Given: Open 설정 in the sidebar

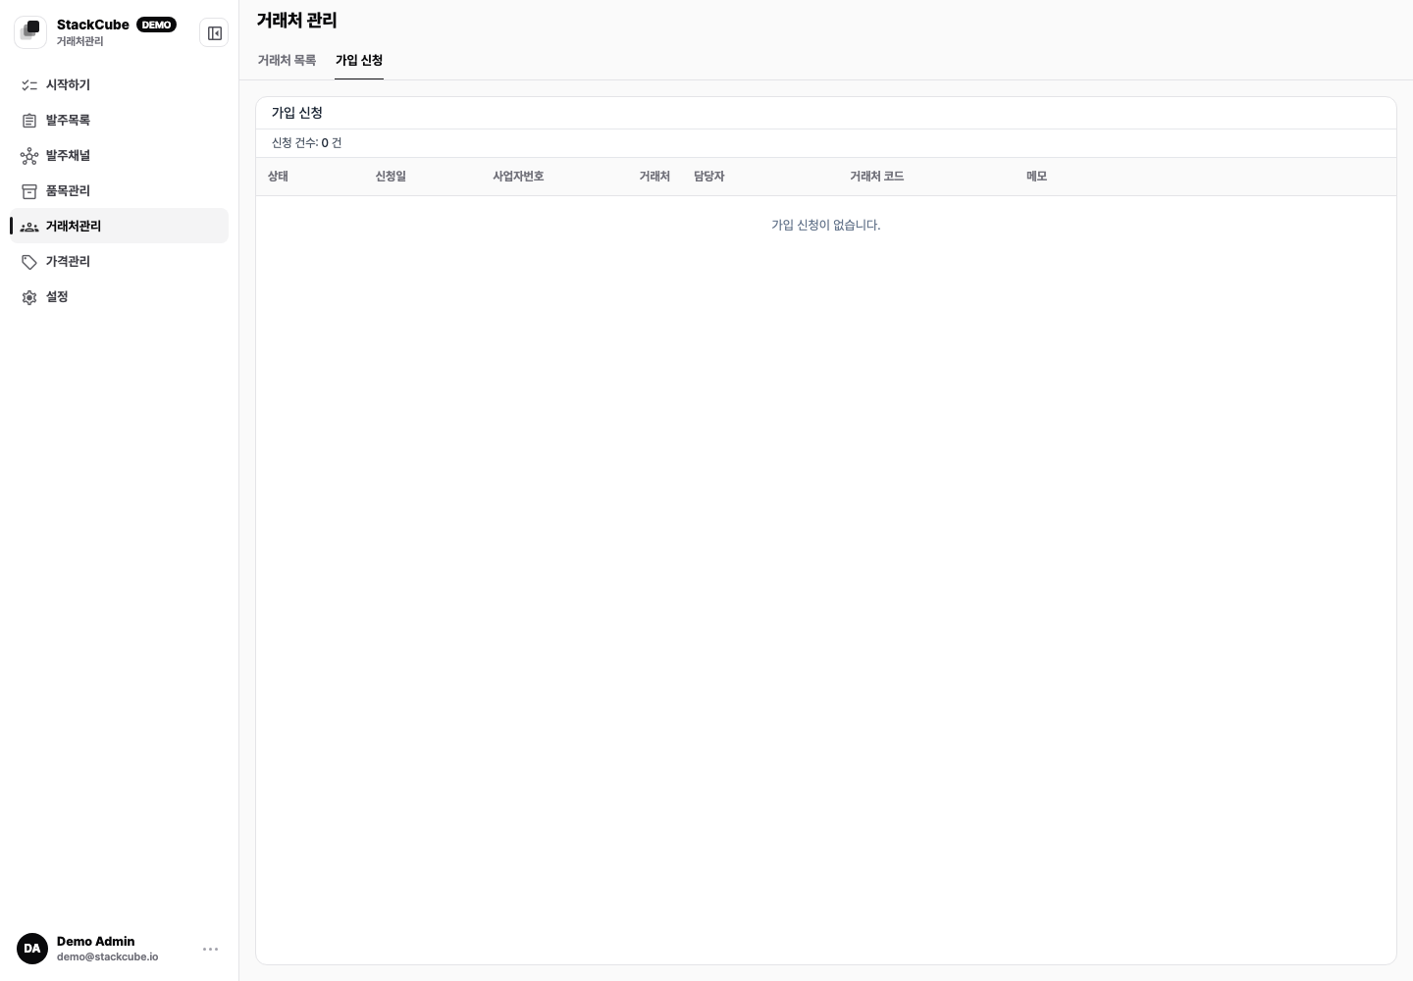Looking at the screenshot, I should [119, 297].
